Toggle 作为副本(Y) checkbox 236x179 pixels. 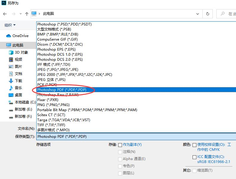click(x=120, y=145)
